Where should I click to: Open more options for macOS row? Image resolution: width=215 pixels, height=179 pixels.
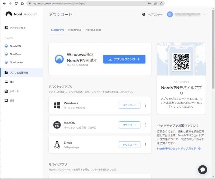145,125
